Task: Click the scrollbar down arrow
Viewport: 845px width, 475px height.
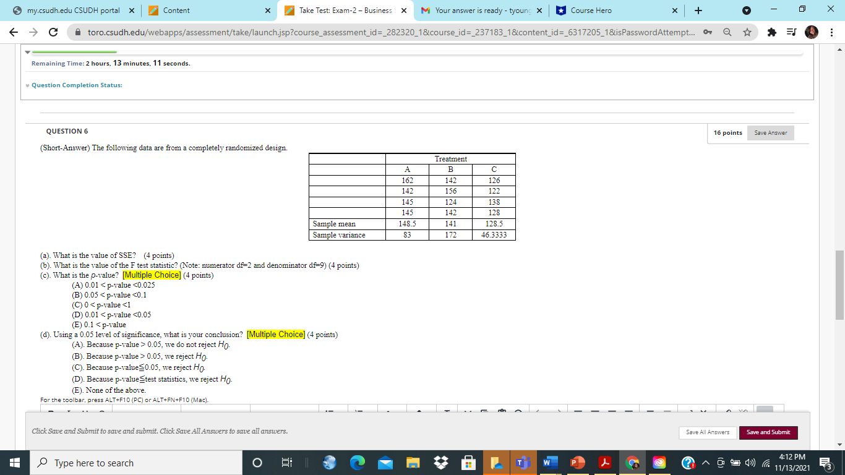Action: (839, 444)
